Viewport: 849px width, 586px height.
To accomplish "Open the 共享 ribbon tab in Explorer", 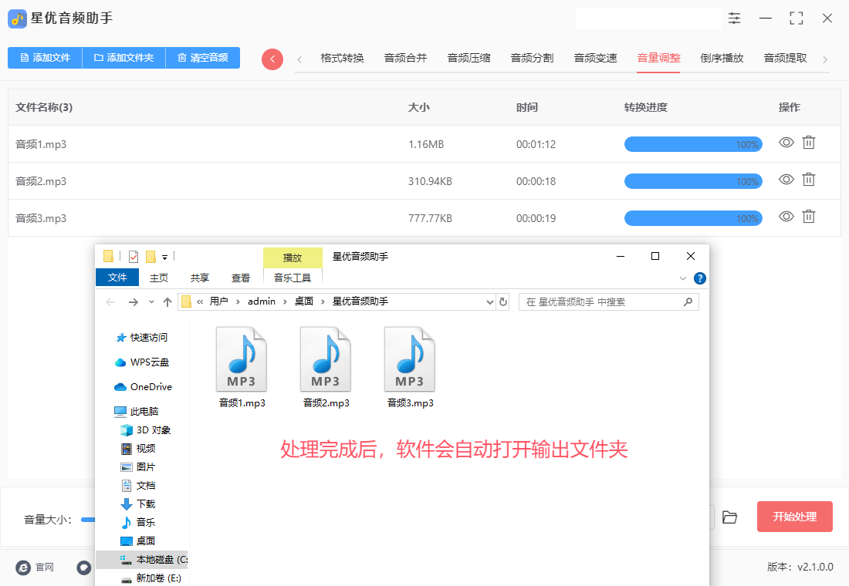I will 200,278.
